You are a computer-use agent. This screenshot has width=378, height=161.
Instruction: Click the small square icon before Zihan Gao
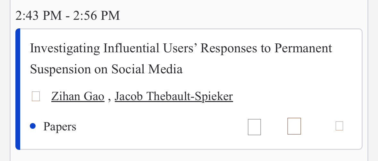point(36,96)
